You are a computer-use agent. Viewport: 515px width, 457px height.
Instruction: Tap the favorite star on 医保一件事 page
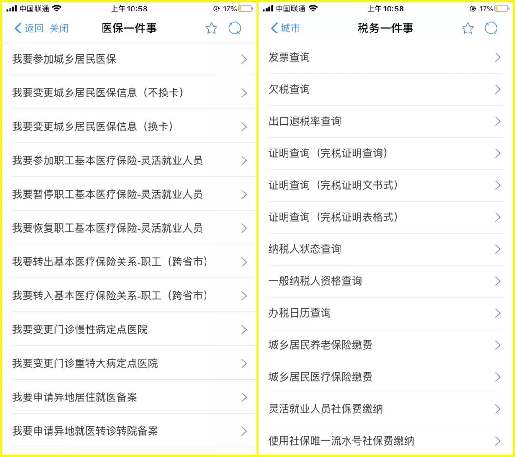[x=211, y=29]
